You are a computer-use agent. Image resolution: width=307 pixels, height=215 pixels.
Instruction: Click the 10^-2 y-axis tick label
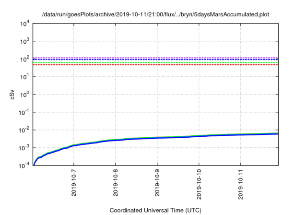(24, 130)
